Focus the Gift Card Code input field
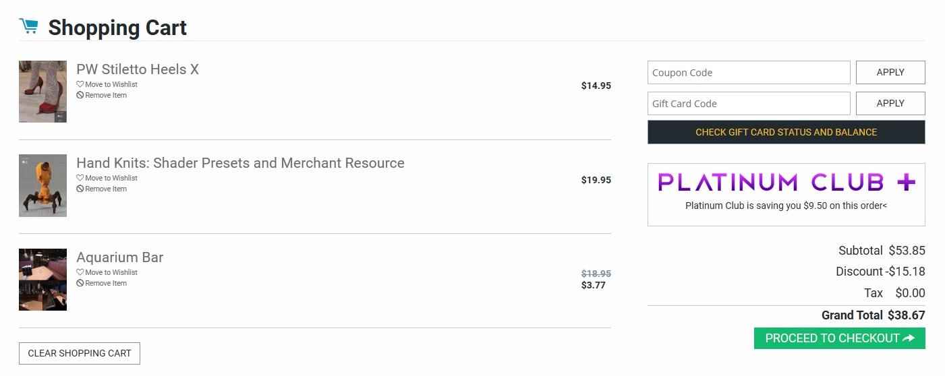Image resolution: width=945 pixels, height=376 pixels. pyautogui.click(x=749, y=104)
